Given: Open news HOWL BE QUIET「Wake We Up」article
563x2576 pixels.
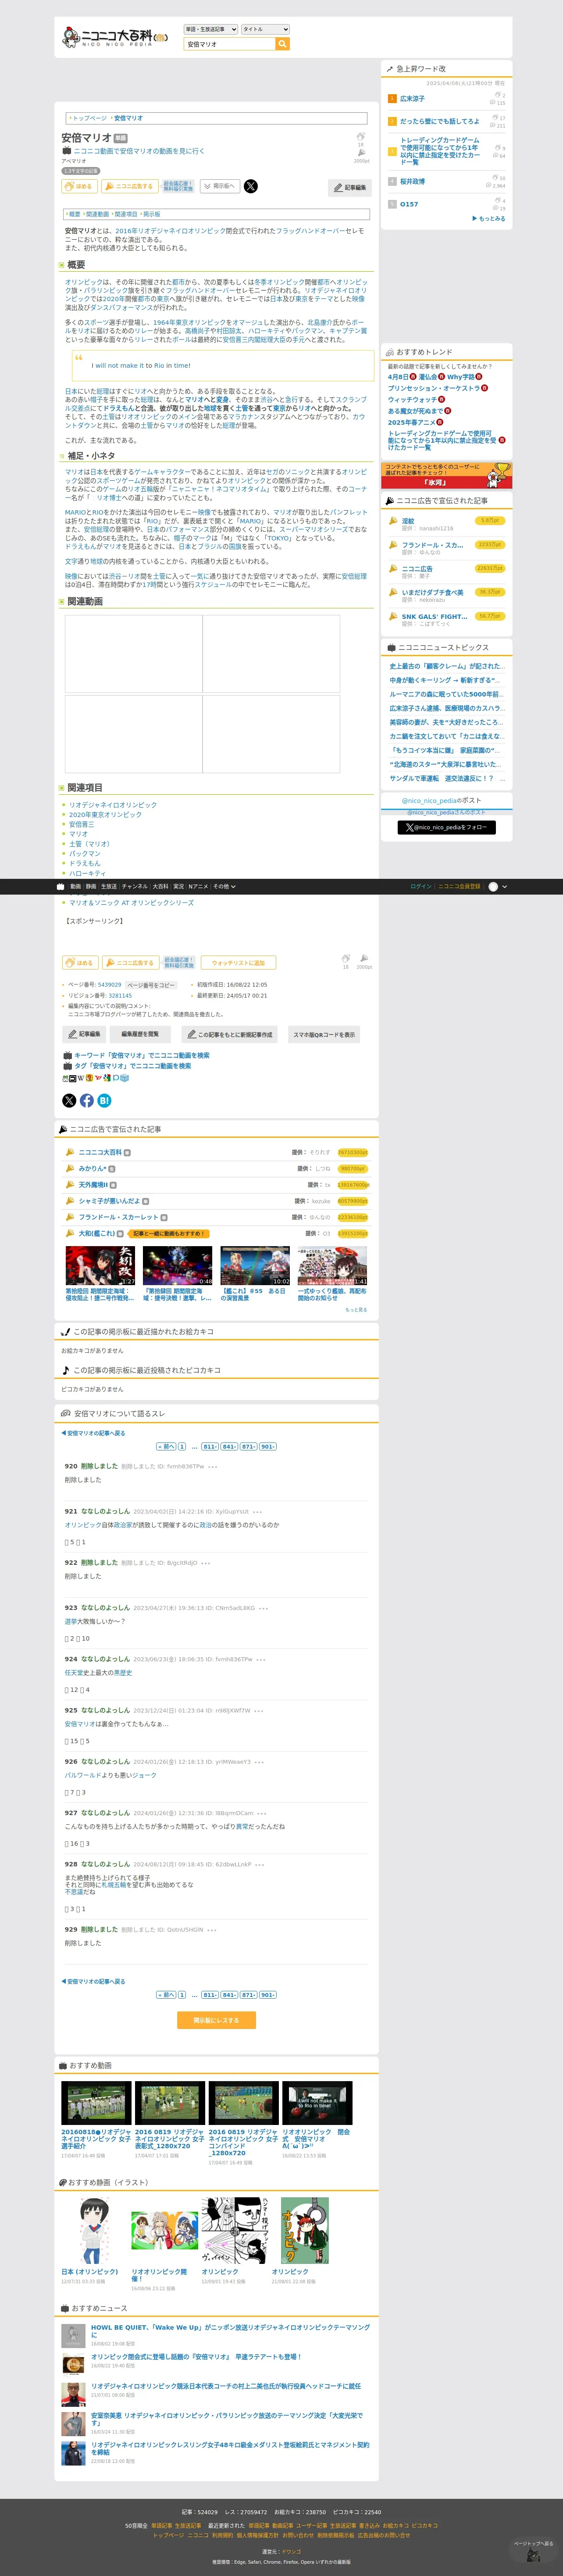Looking at the screenshot, I should (x=230, y=2330).
